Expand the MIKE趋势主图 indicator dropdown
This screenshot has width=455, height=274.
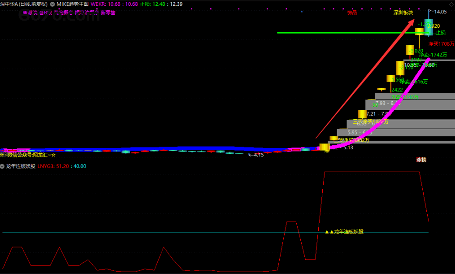tap(53, 4)
